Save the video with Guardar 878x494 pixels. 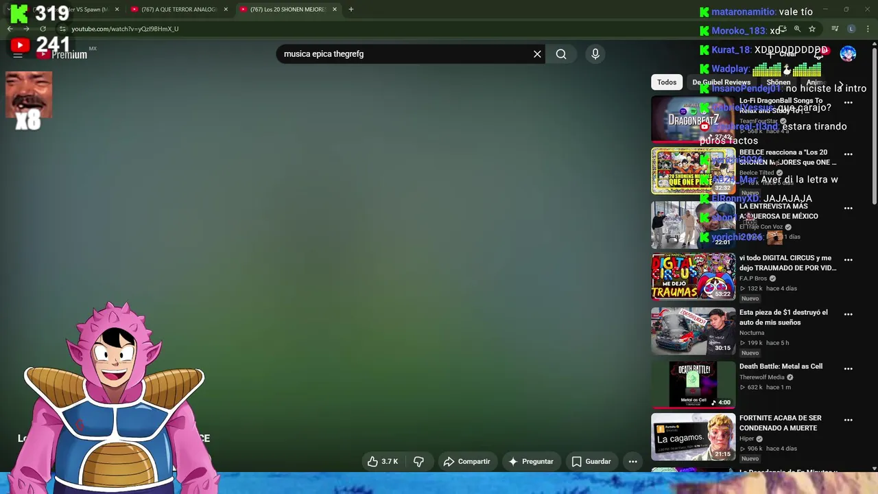(x=591, y=462)
